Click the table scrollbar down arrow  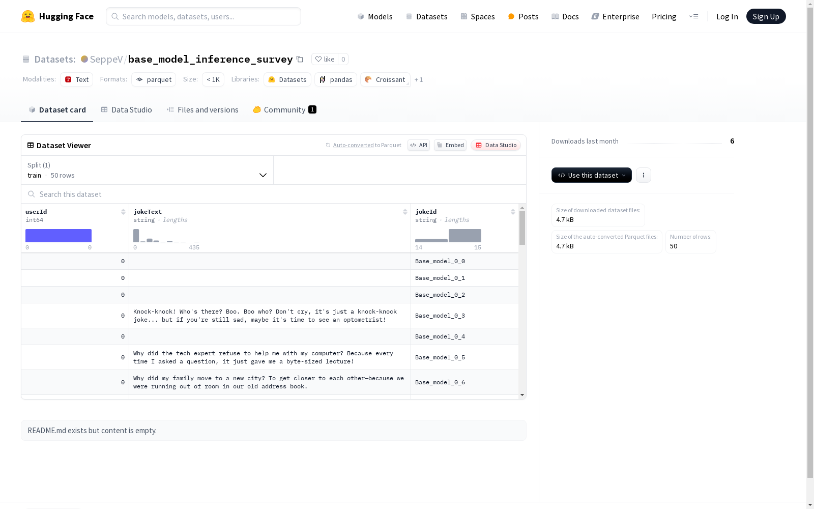(522, 395)
